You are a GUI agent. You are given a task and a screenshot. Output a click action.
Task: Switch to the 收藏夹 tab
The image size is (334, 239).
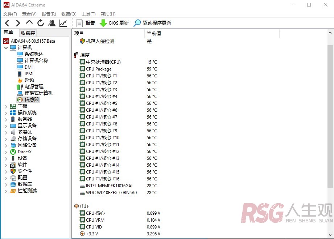click(x=28, y=33)
